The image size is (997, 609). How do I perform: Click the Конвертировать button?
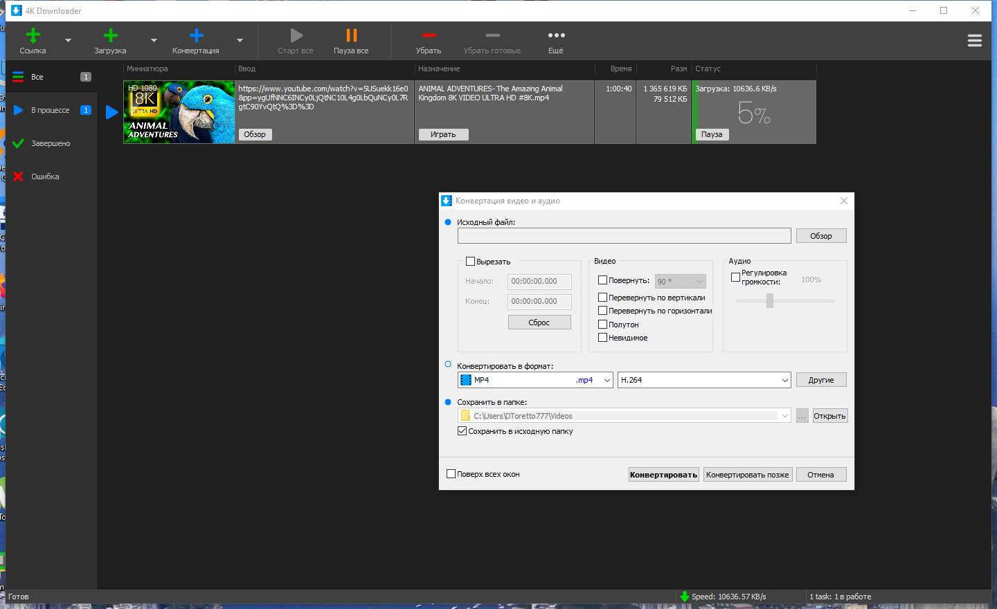click(663, 475)
